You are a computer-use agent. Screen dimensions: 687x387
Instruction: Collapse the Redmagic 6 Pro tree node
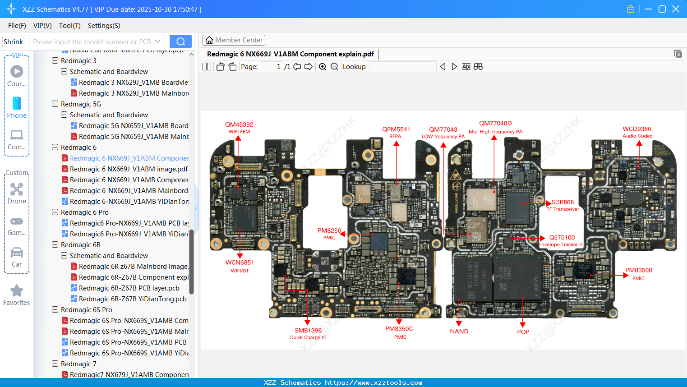click(55, 212)
